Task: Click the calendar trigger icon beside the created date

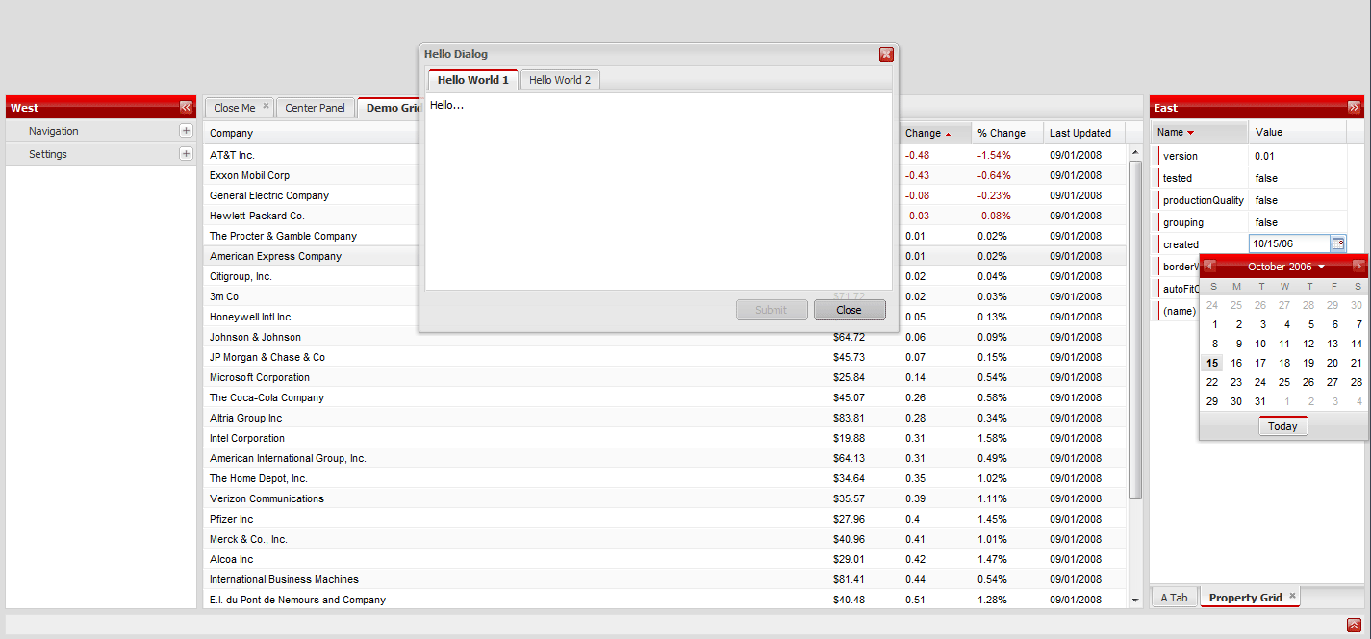Action: 1338,244
